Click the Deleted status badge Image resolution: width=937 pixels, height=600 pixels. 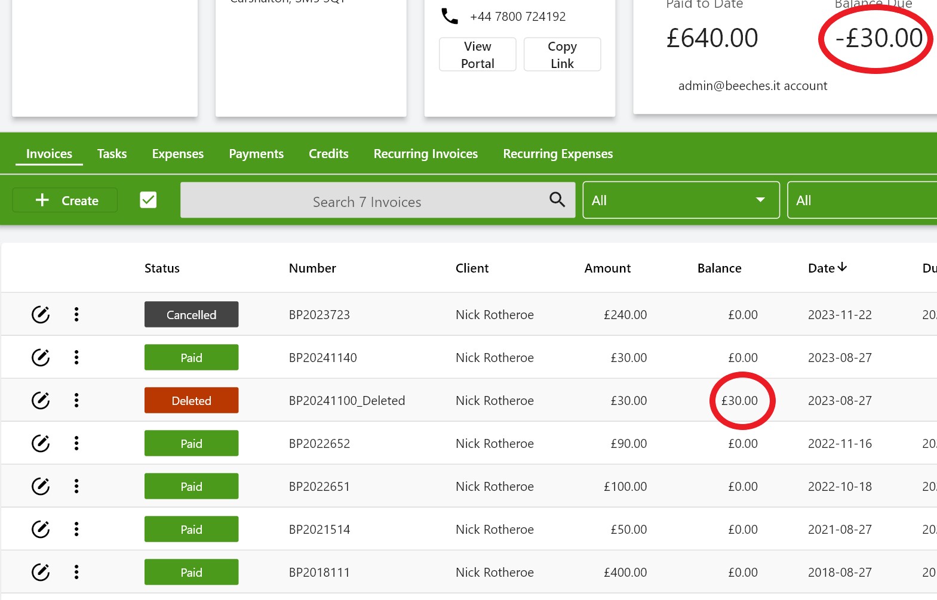point(191,400)
